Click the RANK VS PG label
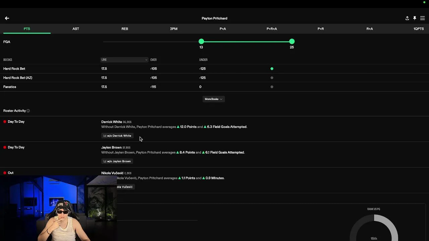This screenshot has width=429, height=241. [374, 209]
